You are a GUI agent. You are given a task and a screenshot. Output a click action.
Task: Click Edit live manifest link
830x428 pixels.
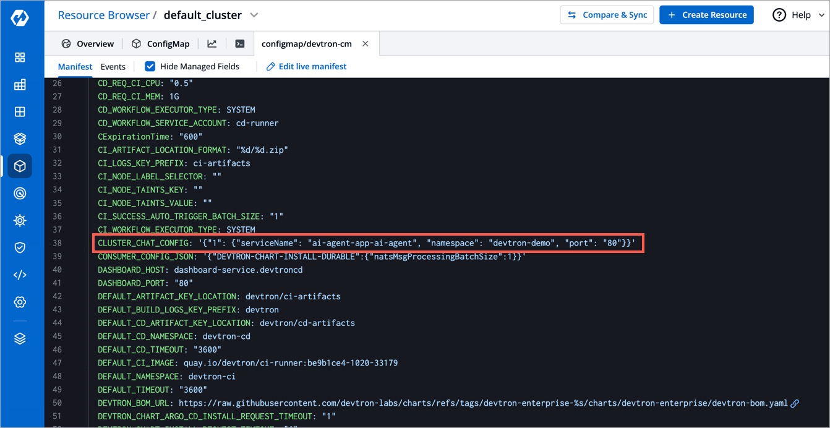[x=306, y=66]
